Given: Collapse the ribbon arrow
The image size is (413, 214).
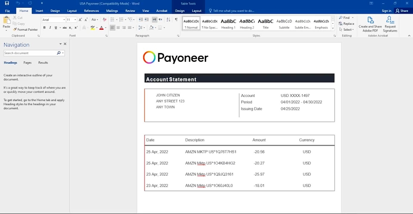Looking at the screenshot, I should [409, 36].
